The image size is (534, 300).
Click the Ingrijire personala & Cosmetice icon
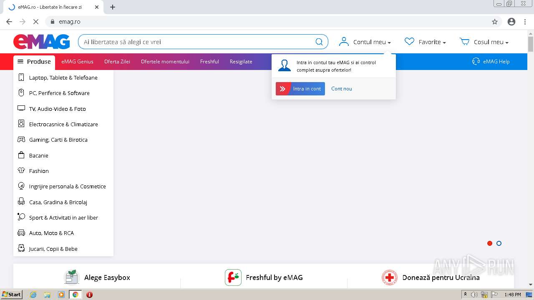[21, 186]
